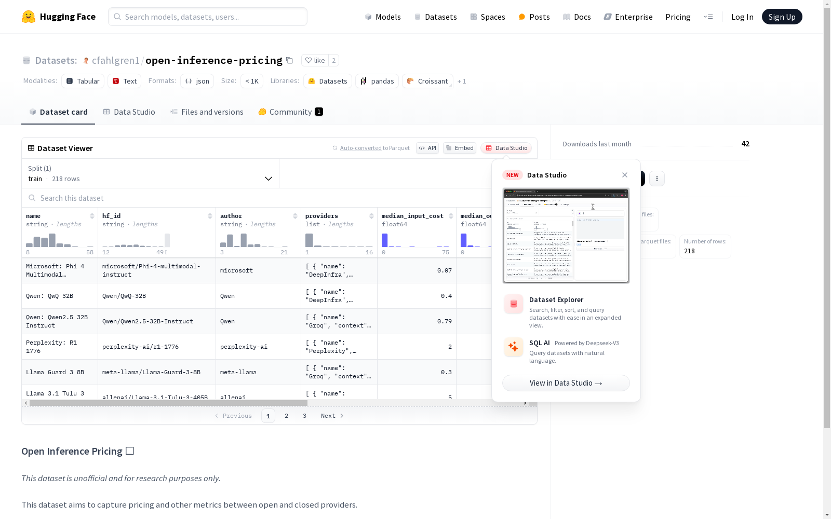Click the author cell "microsoft"
This screenshot has width=831, height=519.
(259, 270)
